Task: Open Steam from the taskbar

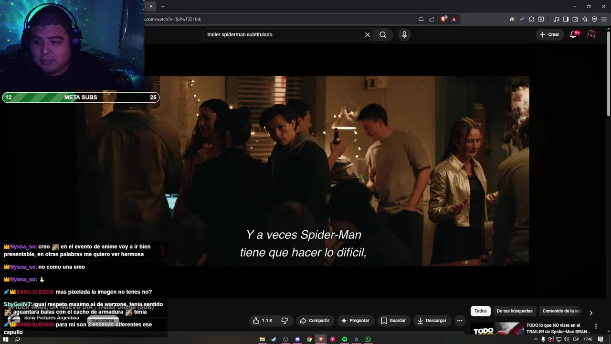Action: 274,339
